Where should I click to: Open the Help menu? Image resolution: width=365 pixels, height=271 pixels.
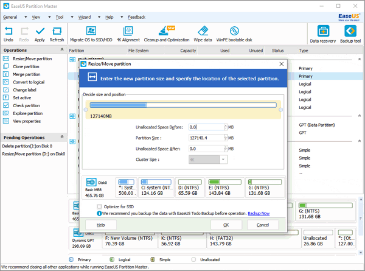pyautogui.click(x=109, y=17)
